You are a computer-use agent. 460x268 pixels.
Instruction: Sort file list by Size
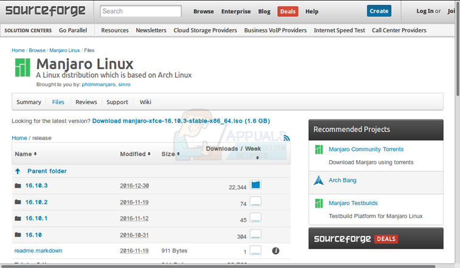pos(170,154)
